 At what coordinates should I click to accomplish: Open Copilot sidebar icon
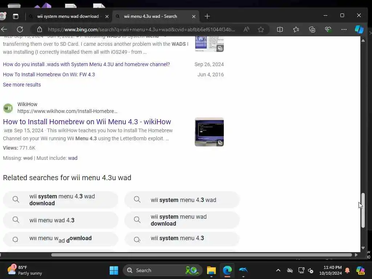(x=359, y=29)
